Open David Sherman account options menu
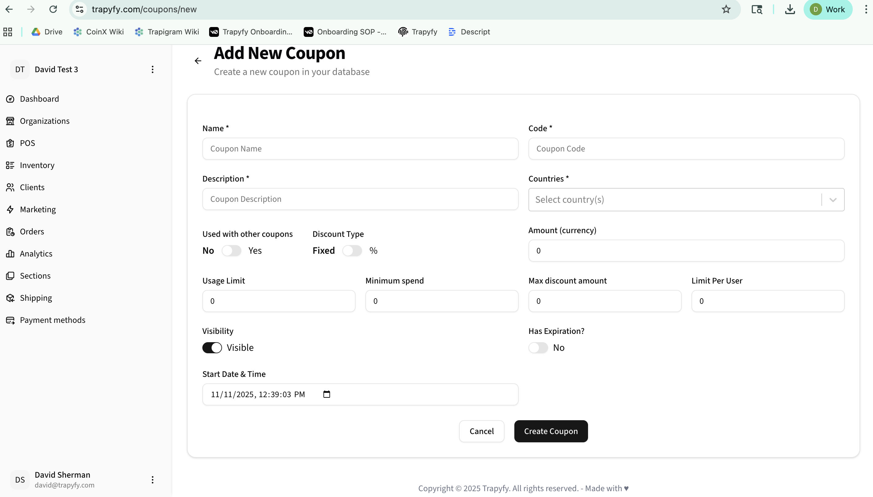 [153, 479]
